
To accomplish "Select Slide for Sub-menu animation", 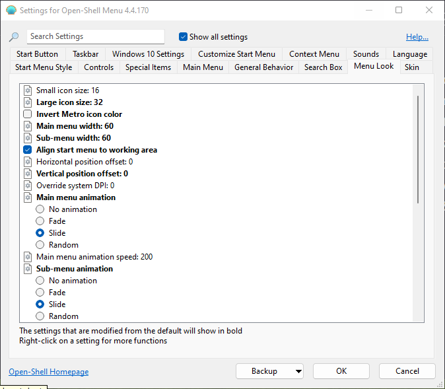I will (x=40, y=304).
